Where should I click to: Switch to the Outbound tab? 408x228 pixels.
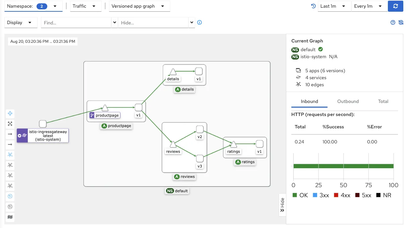348,101
